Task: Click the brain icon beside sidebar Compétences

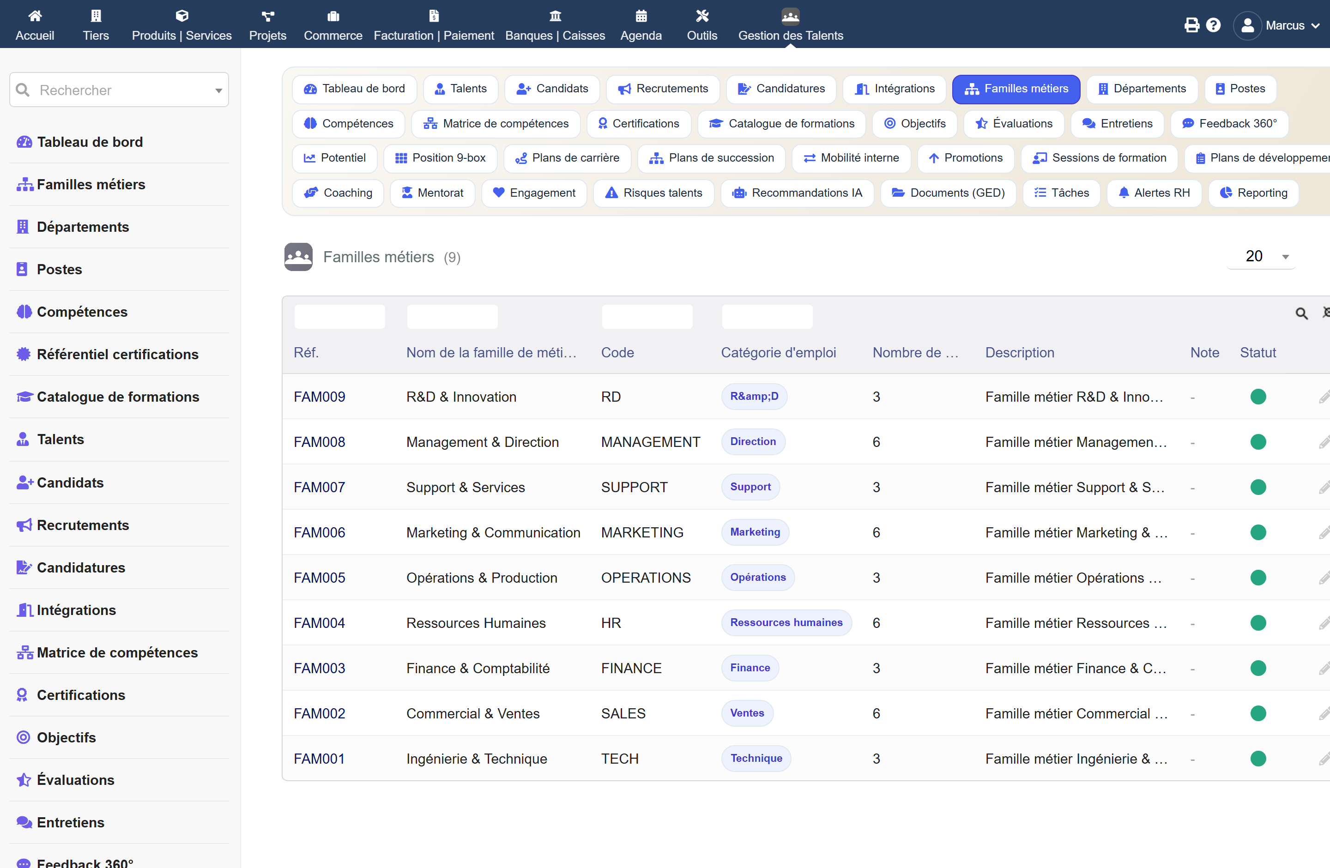Action: tap(24, 312)
